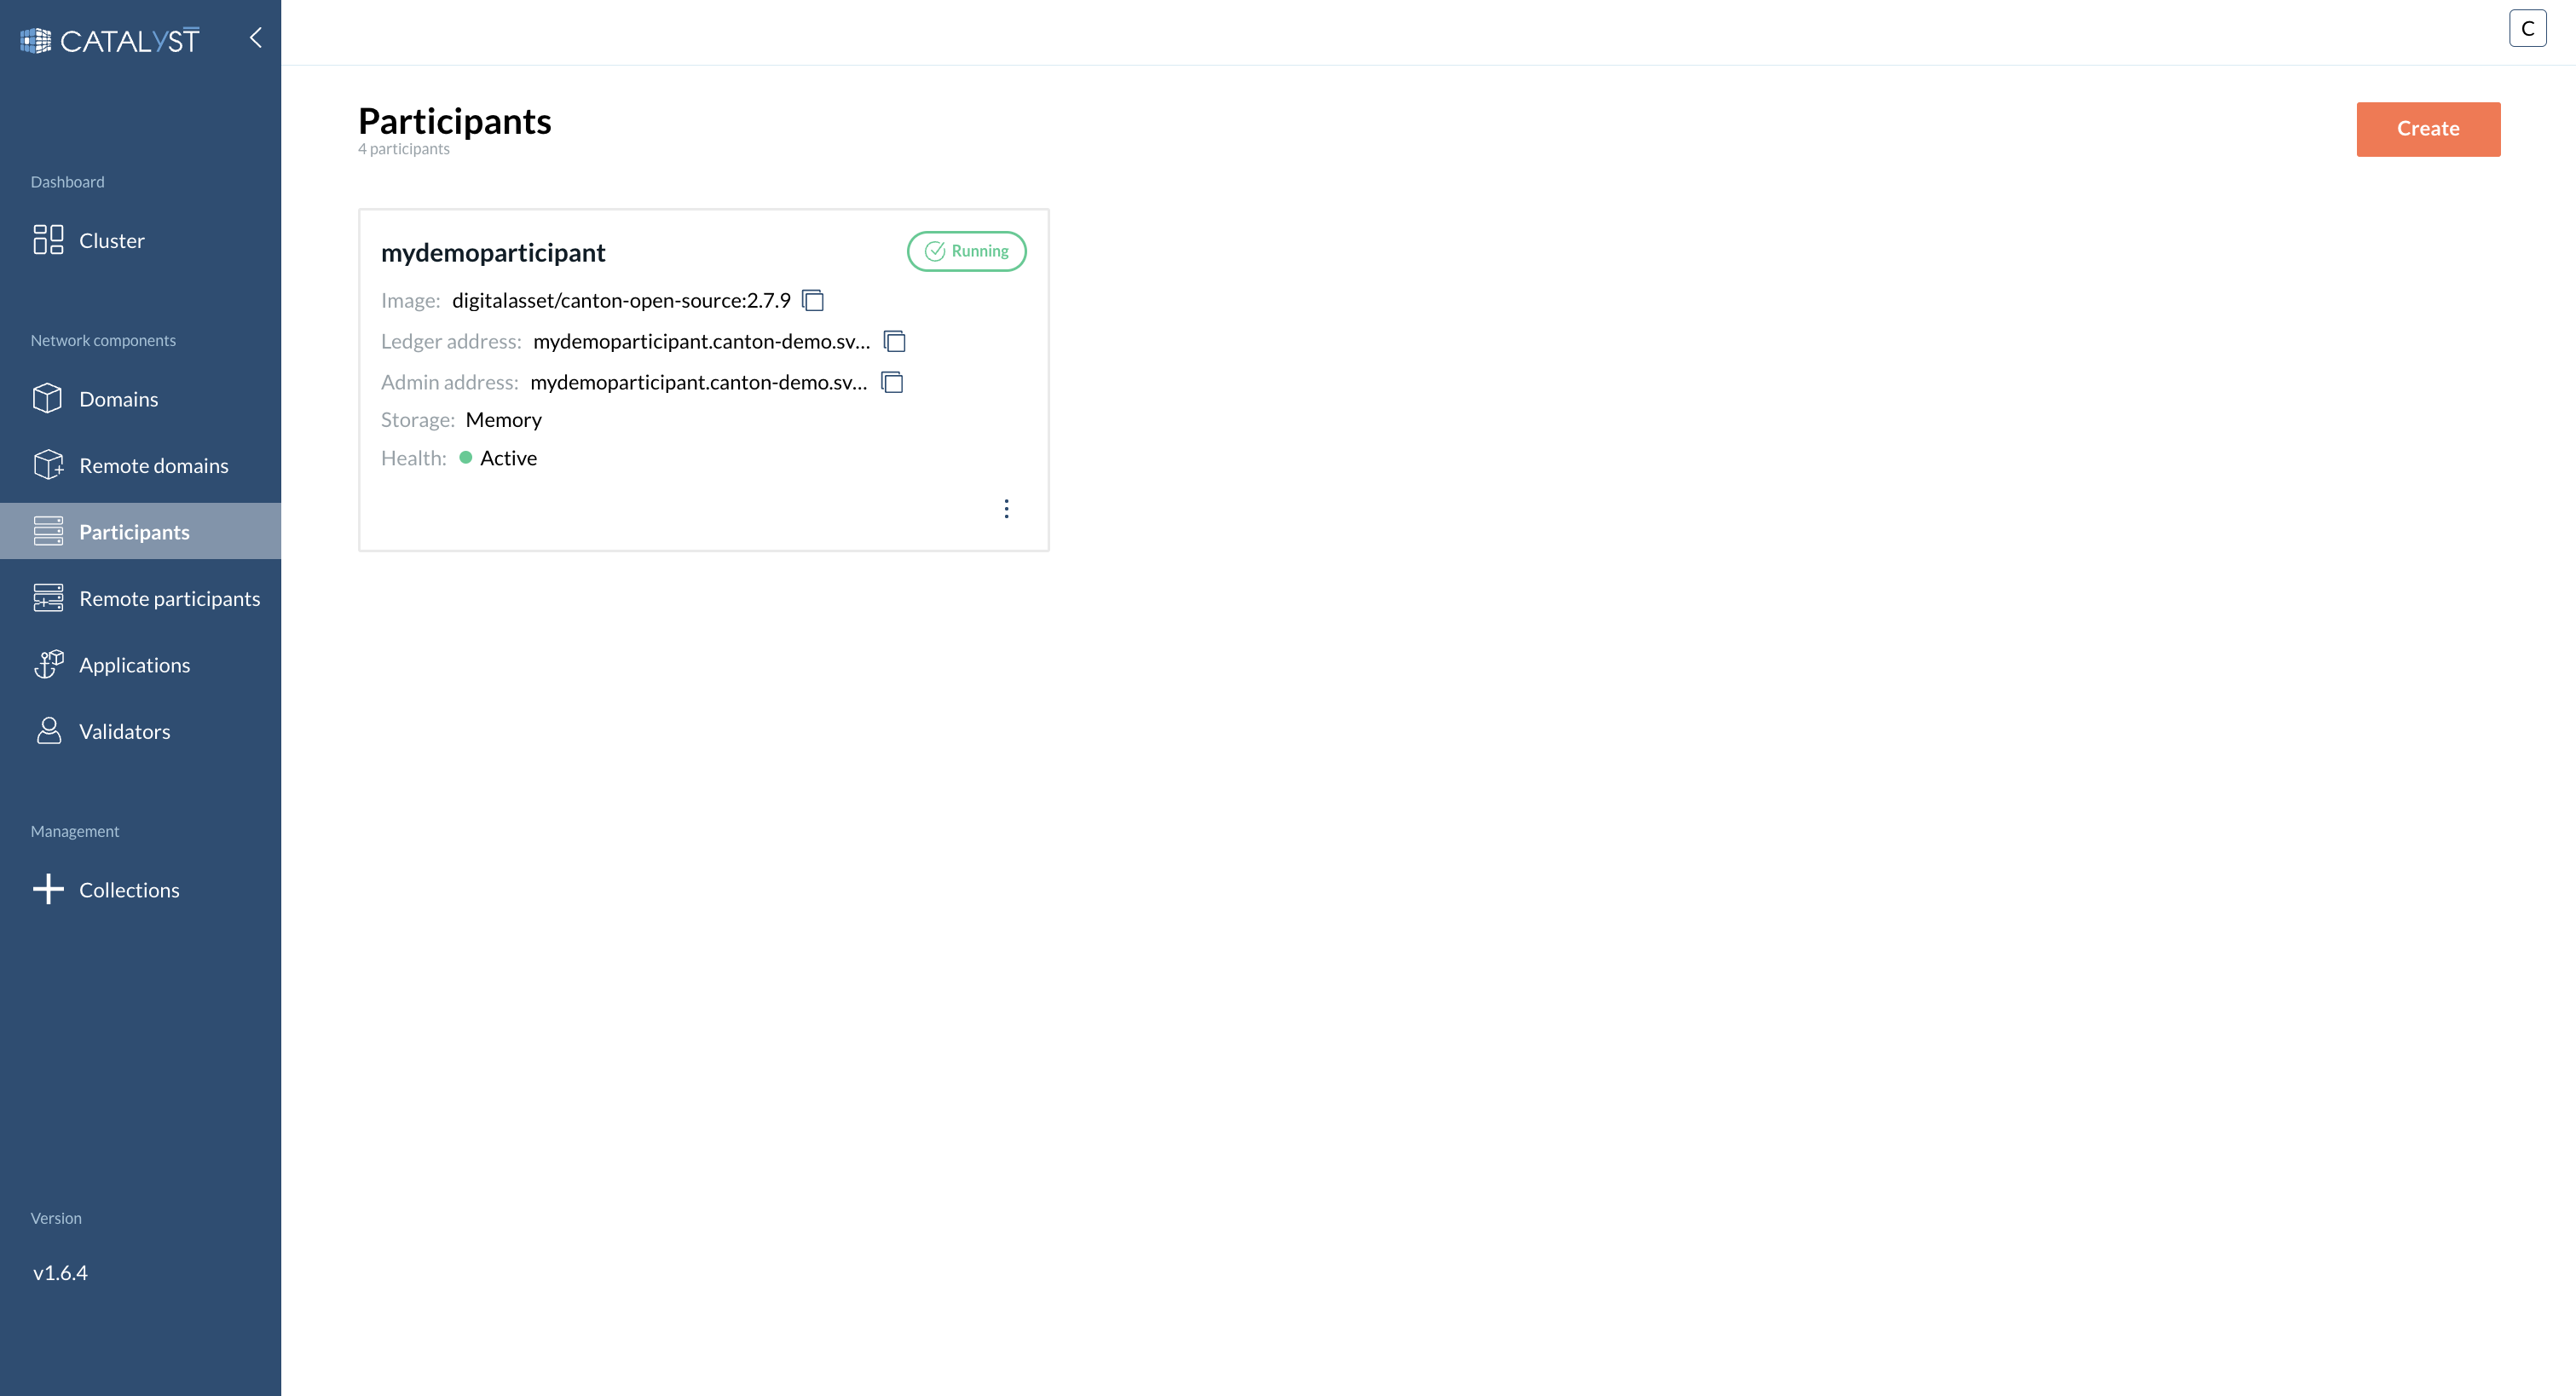The width and height of the screenshot is (2576, 1396).
Task: Select the Domains network component icon
Action: pos(46,399)
